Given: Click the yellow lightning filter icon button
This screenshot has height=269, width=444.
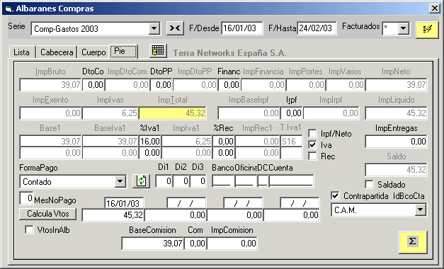Looking at the screenshot, I should point(427,30).
